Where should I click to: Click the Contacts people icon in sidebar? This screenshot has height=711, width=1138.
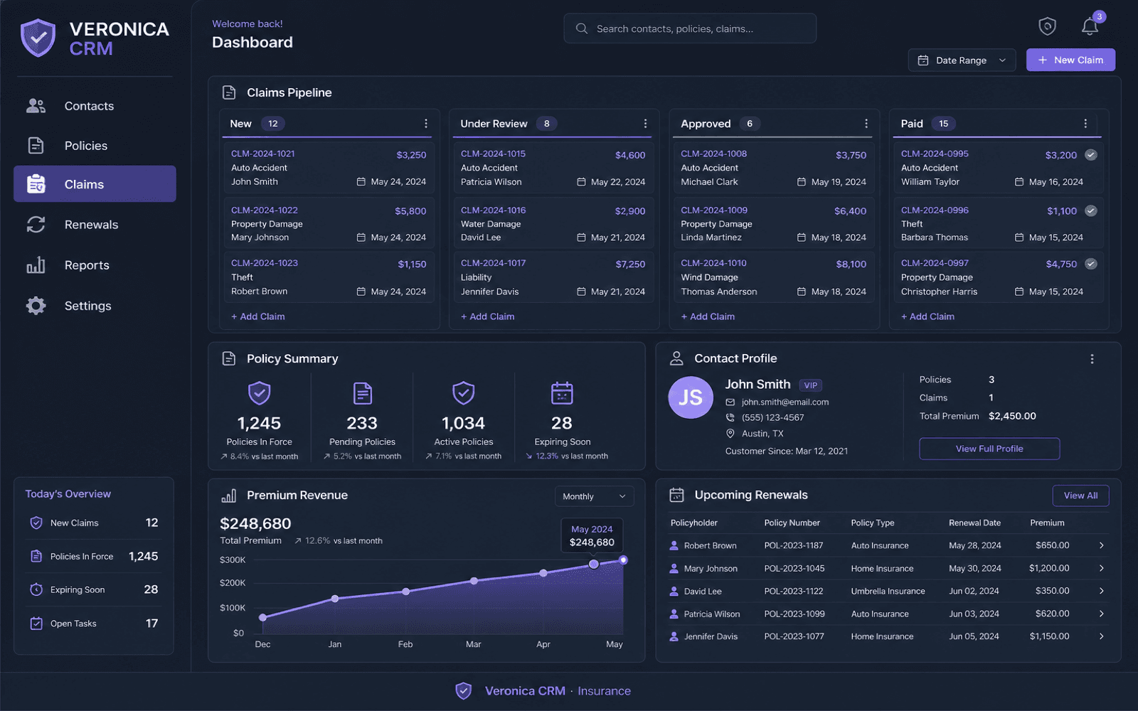36,106
